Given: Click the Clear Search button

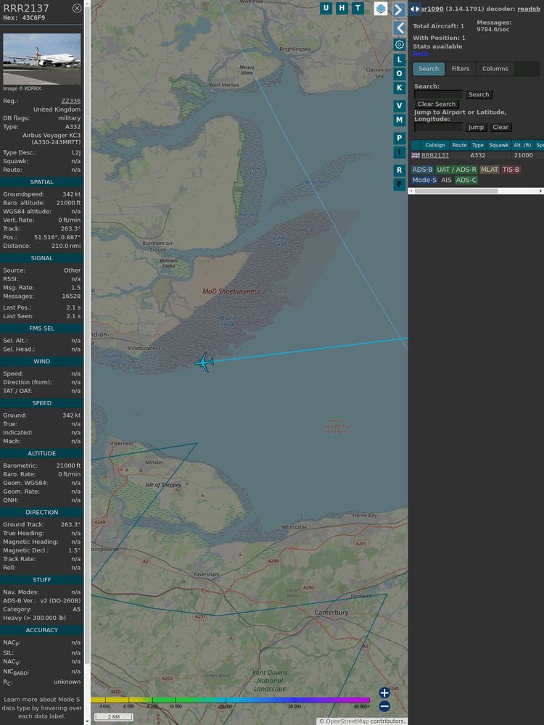Looking at the screenshot, I should click(x=436, y=104).
